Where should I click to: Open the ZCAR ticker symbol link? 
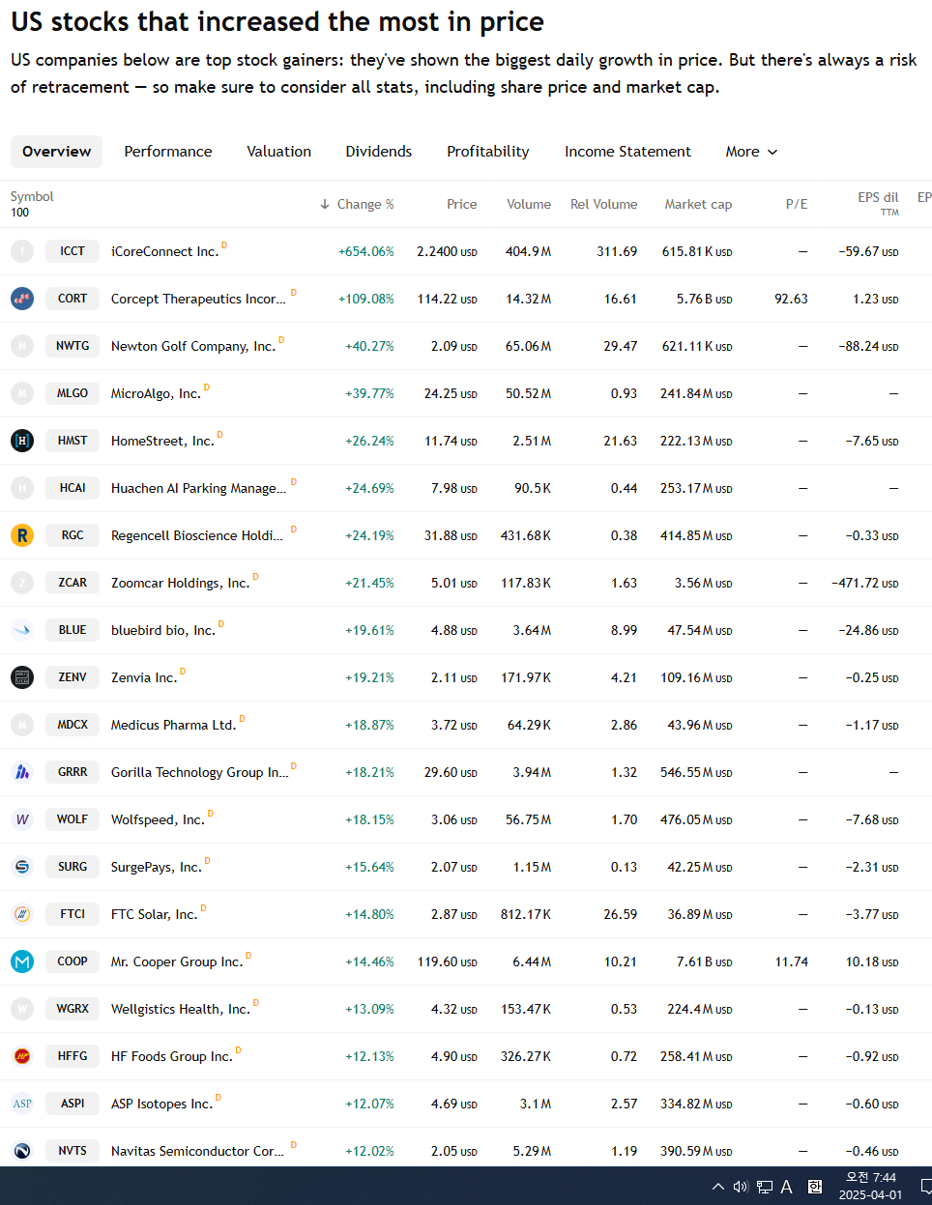(x=73, y=583)
